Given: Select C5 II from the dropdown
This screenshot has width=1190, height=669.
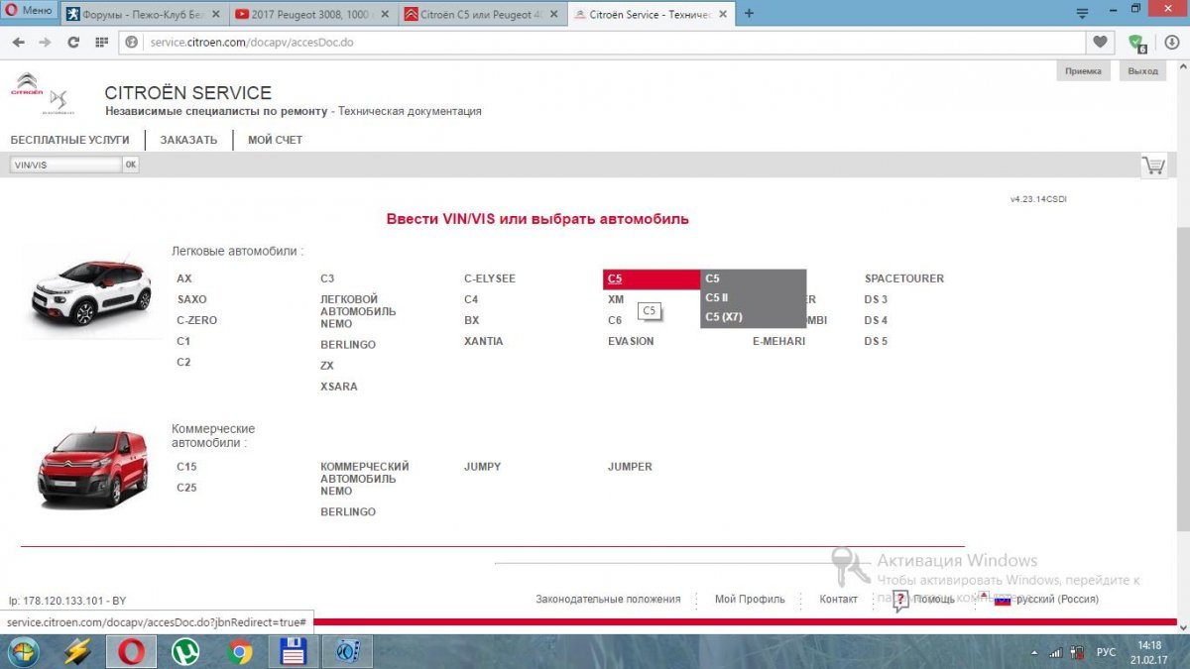Looking at the screenshot, I should pos(717,298).
